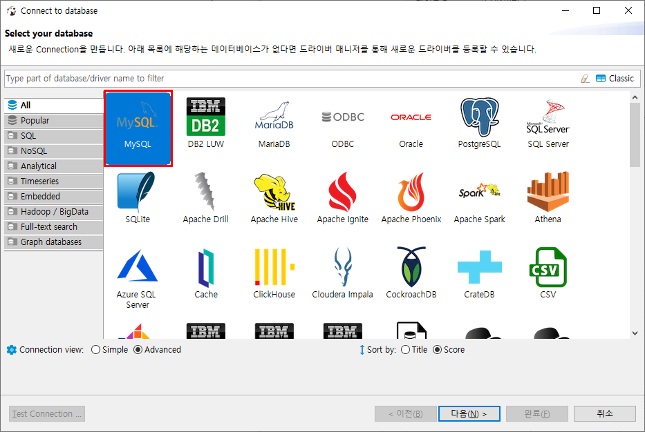Open Full-text search category

[54, 226]
